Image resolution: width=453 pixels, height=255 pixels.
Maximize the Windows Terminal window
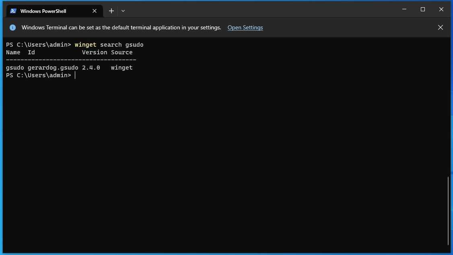[x=423, y=9]
